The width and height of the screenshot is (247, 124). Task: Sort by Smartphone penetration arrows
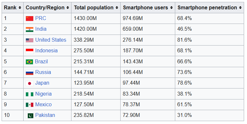click(241, 7)
